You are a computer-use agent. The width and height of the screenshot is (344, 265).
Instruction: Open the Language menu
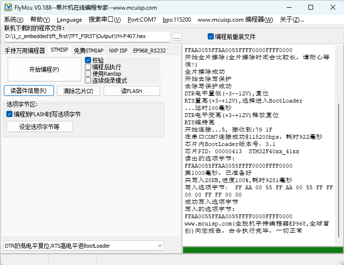coord(69,20)
